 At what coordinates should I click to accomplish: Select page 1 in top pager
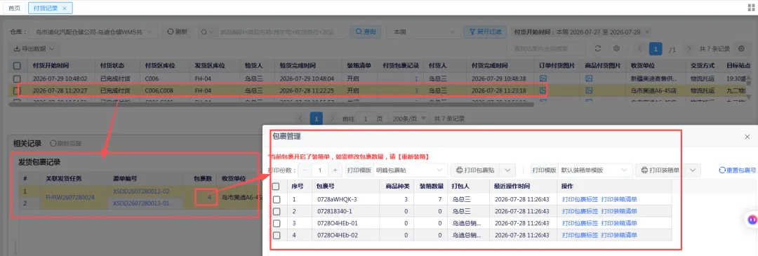click(x=656, y=49)
